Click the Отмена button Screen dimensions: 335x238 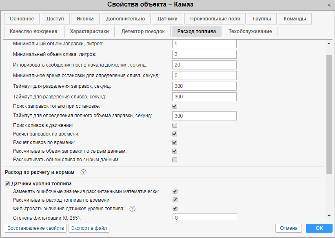tap(288, 228)
